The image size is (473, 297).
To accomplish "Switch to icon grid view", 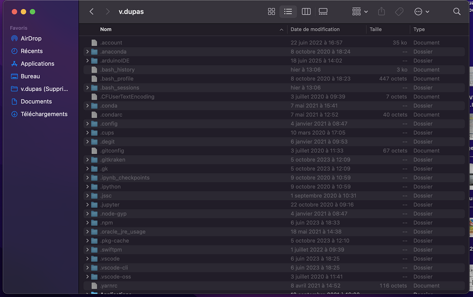I will 272,12.
